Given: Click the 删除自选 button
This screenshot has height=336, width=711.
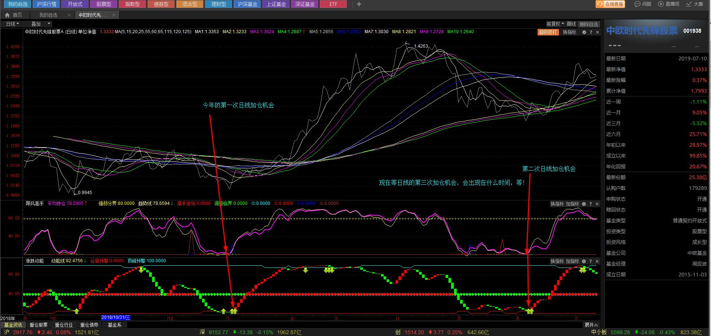Looking at the screenshot, I should click(589, 24).
